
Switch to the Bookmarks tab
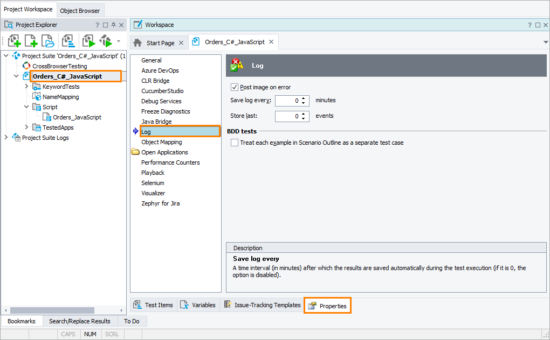(x=22, y=321)
